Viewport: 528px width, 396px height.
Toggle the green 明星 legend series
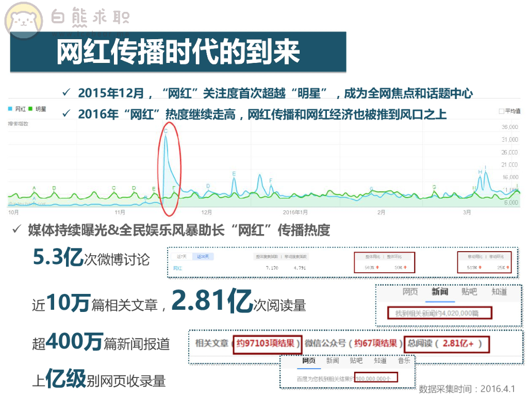[38, 109]
